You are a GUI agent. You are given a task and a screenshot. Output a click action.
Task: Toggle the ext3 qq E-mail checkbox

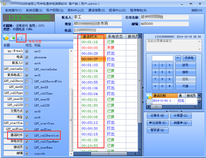click(27, 51)
